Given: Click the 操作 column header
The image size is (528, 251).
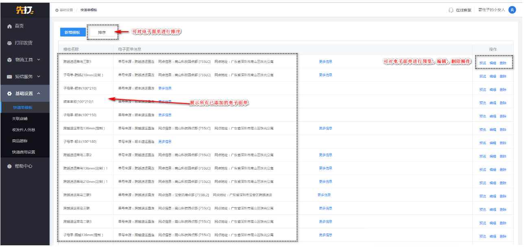Looking at the screenshot, I should click(493, 49).
